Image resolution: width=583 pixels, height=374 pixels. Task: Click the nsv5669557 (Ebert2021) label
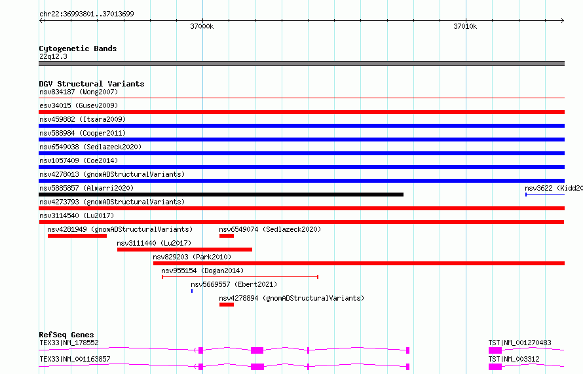click(234, 284)
